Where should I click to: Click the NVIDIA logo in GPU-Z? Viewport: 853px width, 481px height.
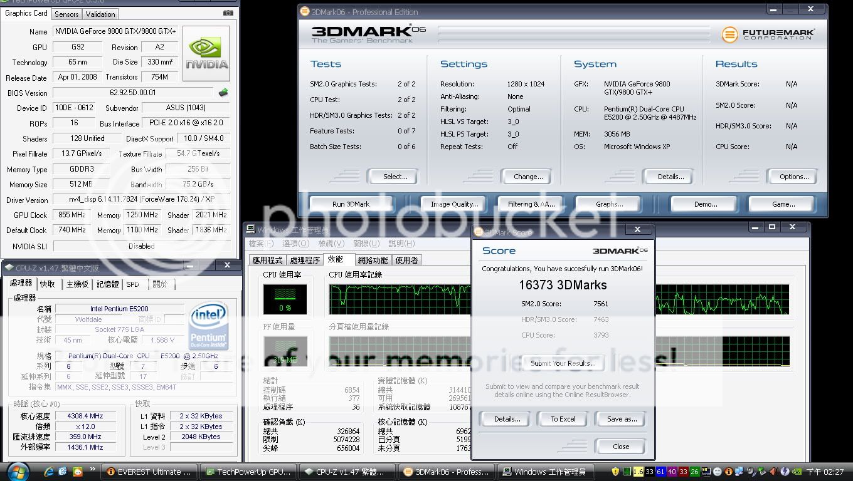tap(206, 53)
